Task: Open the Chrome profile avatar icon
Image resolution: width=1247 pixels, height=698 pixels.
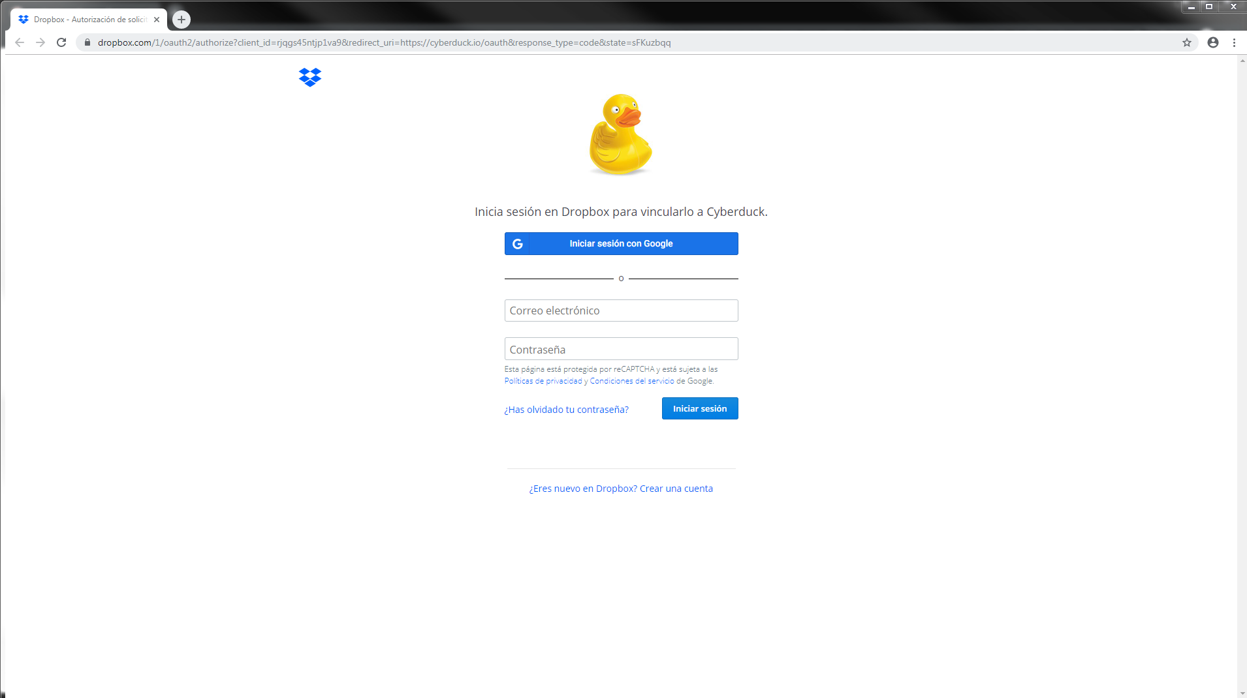Action: [1213, 42]
